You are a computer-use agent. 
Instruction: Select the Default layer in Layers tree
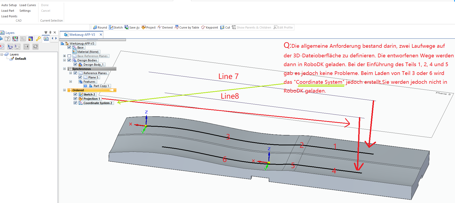[x=21, y=59]
